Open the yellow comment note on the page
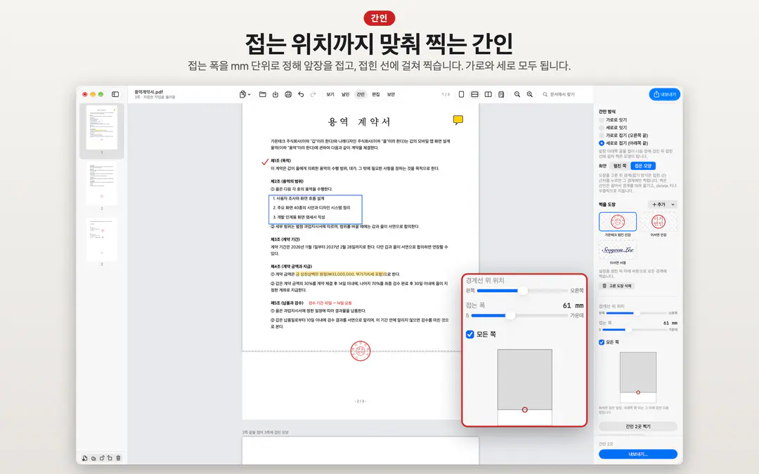 click(458, 120)
